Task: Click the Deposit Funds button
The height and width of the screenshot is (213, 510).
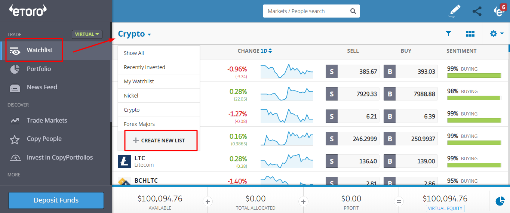Action: [x=56, y=200]
